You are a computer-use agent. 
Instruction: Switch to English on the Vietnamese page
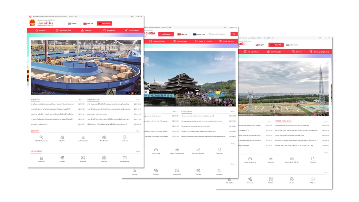(x=260, y=45)
